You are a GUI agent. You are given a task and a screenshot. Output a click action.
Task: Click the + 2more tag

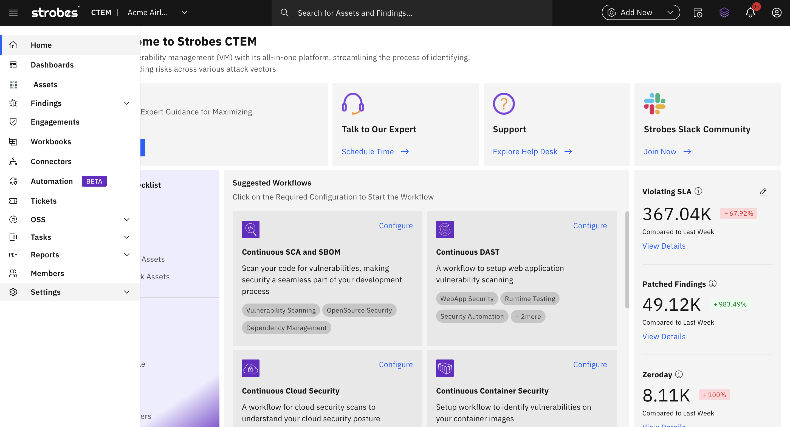[x=528, y=317]
